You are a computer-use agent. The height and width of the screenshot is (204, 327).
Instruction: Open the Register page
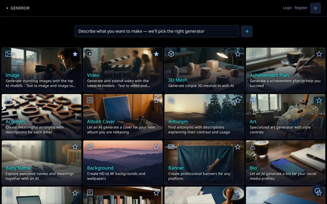click(x=301, y=8)
